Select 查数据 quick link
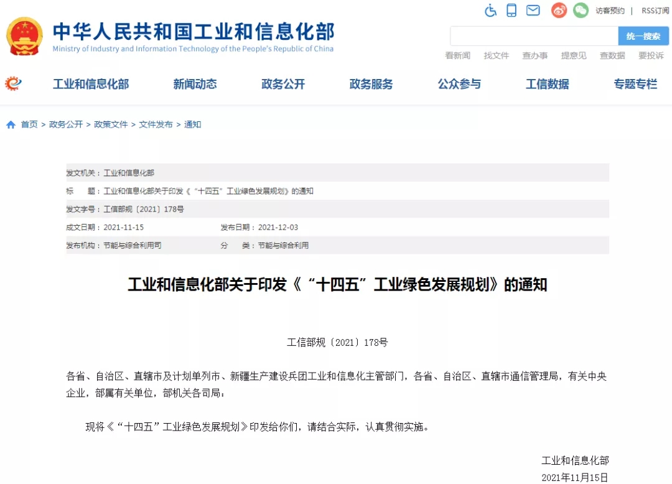This screenshot has height=484, width=672. click(612, 56)
